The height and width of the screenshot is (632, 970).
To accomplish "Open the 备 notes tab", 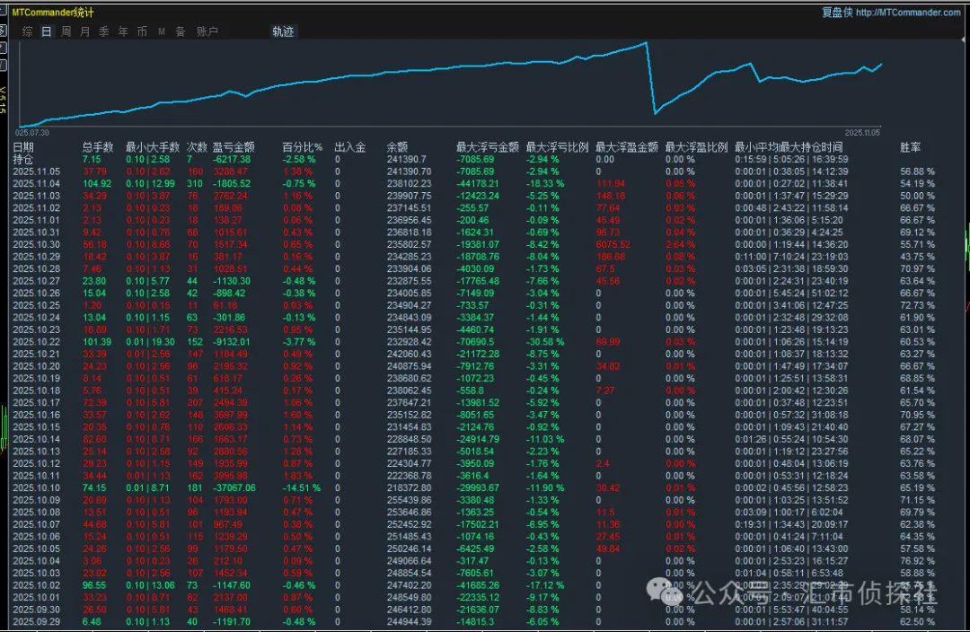I will (181, 31).
